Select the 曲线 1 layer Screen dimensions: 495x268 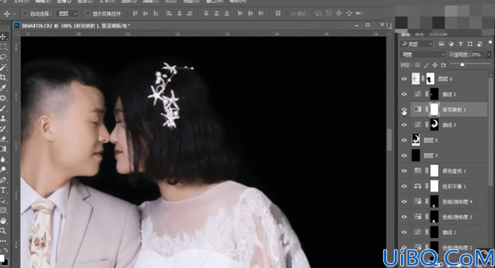click(449, 232)
